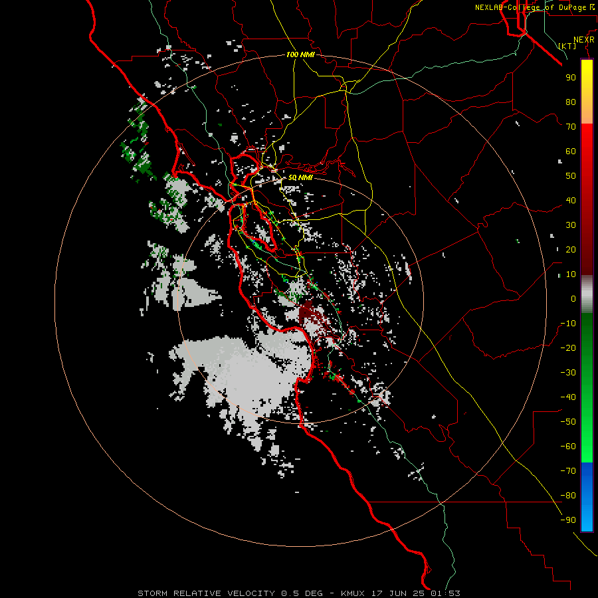Click the 17 JUN 25 01:53 timestamp
Image resolution: width=598 pixels, height=598 pixels.
[x=415, y=593]
